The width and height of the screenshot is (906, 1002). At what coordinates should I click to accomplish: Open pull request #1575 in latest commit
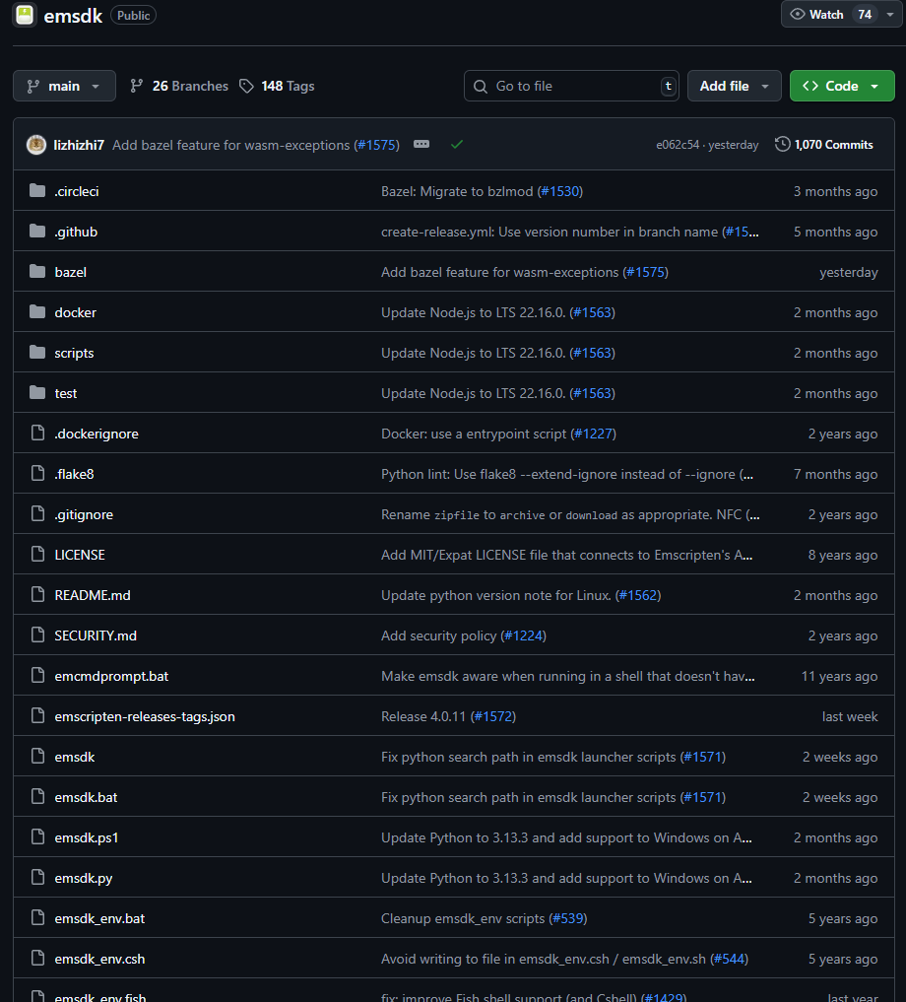click(377, 145)
